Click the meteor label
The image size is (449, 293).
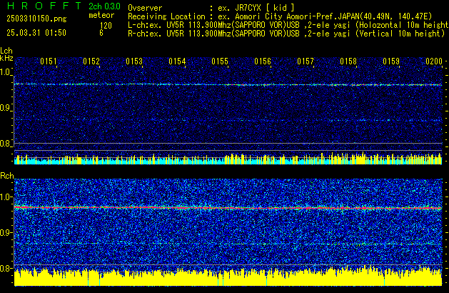(x=101, y=15)
